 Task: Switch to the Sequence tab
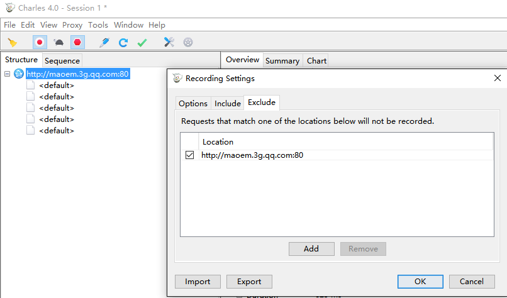62,60
